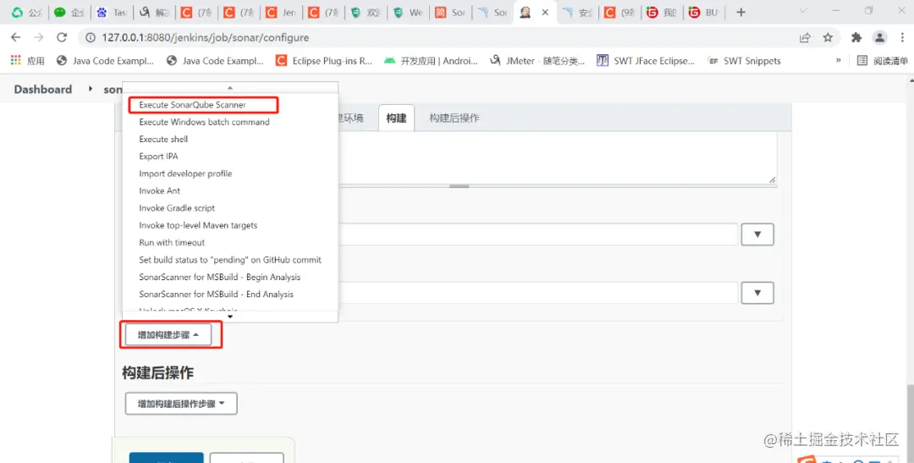Click the horizontal scrollbar under text area
This screenshot has width=914, height=463.
[460, 186]
